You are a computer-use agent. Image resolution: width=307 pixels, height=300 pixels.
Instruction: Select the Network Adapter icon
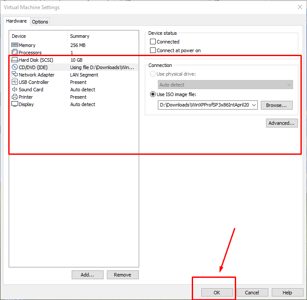click(x=15, y=75)
